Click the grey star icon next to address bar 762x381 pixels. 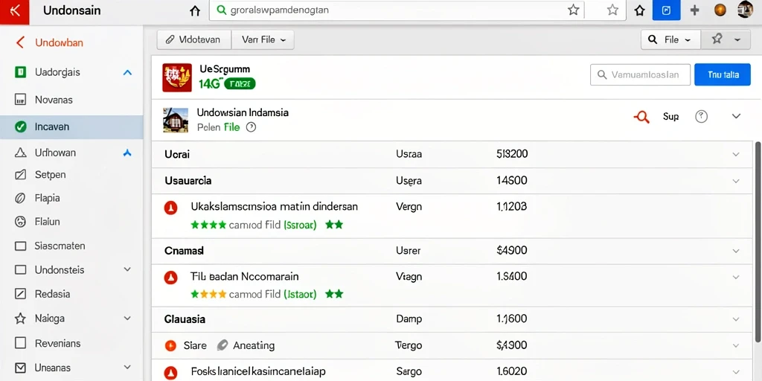(x=613, y=10)
